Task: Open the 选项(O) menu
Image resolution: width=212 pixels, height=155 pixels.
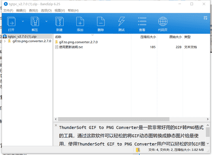Action: point(46,10)
